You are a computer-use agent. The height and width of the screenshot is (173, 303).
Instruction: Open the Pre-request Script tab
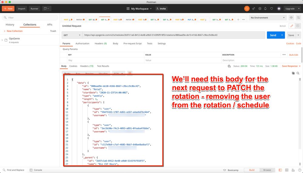133,43
